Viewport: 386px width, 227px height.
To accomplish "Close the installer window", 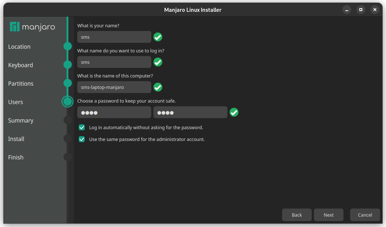I will (x=375, y=10).
